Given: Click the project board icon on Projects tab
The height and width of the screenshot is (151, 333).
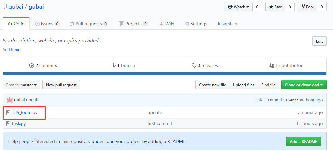Looking at the screenshot, I should pyautogui.click(x=121, y=24).
